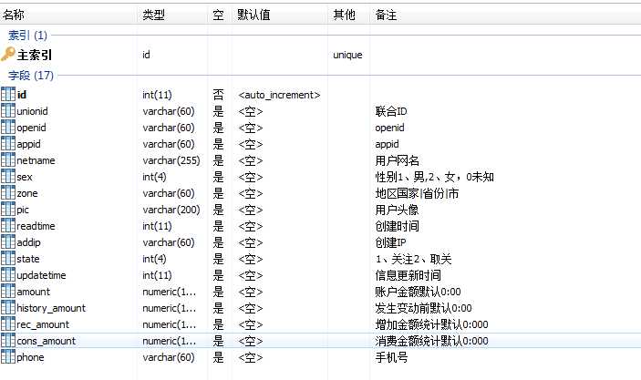Click the 信息更新时间 comment
The image size is (641, 380).
coord(408,275)
